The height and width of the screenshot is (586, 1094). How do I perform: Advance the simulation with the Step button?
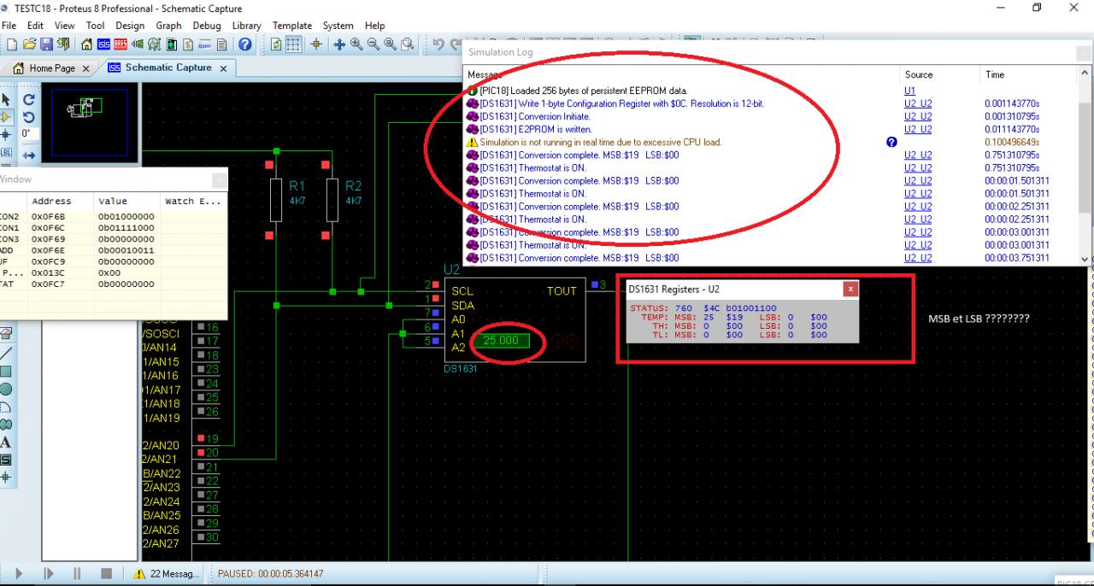pos(49,574)
